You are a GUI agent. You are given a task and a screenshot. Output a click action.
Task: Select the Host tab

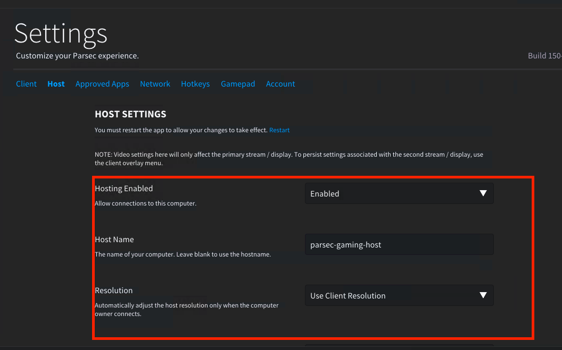click(x=56, y=84)
